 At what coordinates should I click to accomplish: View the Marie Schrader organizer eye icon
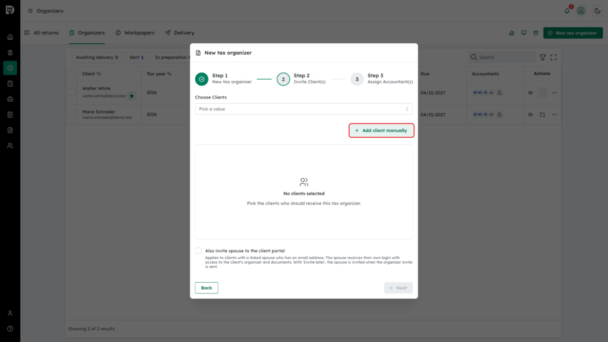(x=530, y=115)
